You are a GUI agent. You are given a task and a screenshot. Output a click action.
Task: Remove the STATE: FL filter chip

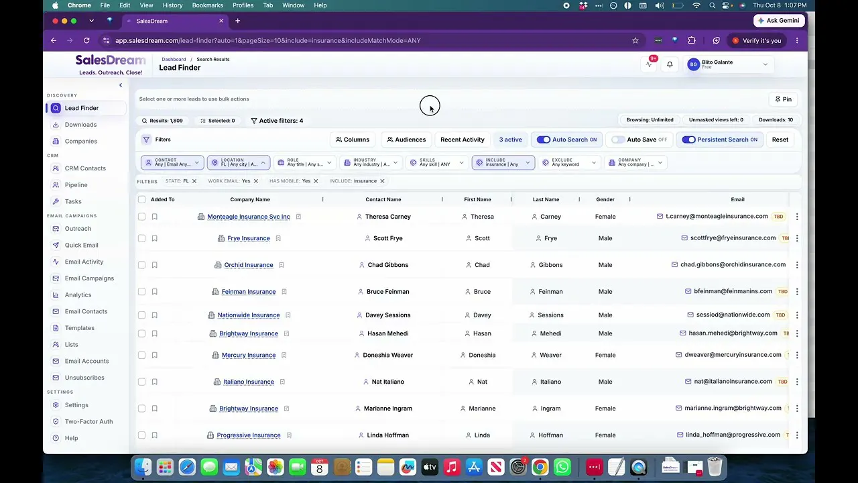(x=194, y=181)
